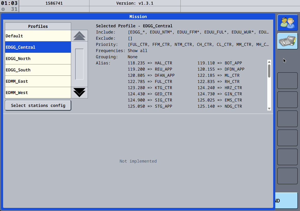Screen dimensions: 300x211
Task: Click the first empty gray side button
Action: coord(287,81)
